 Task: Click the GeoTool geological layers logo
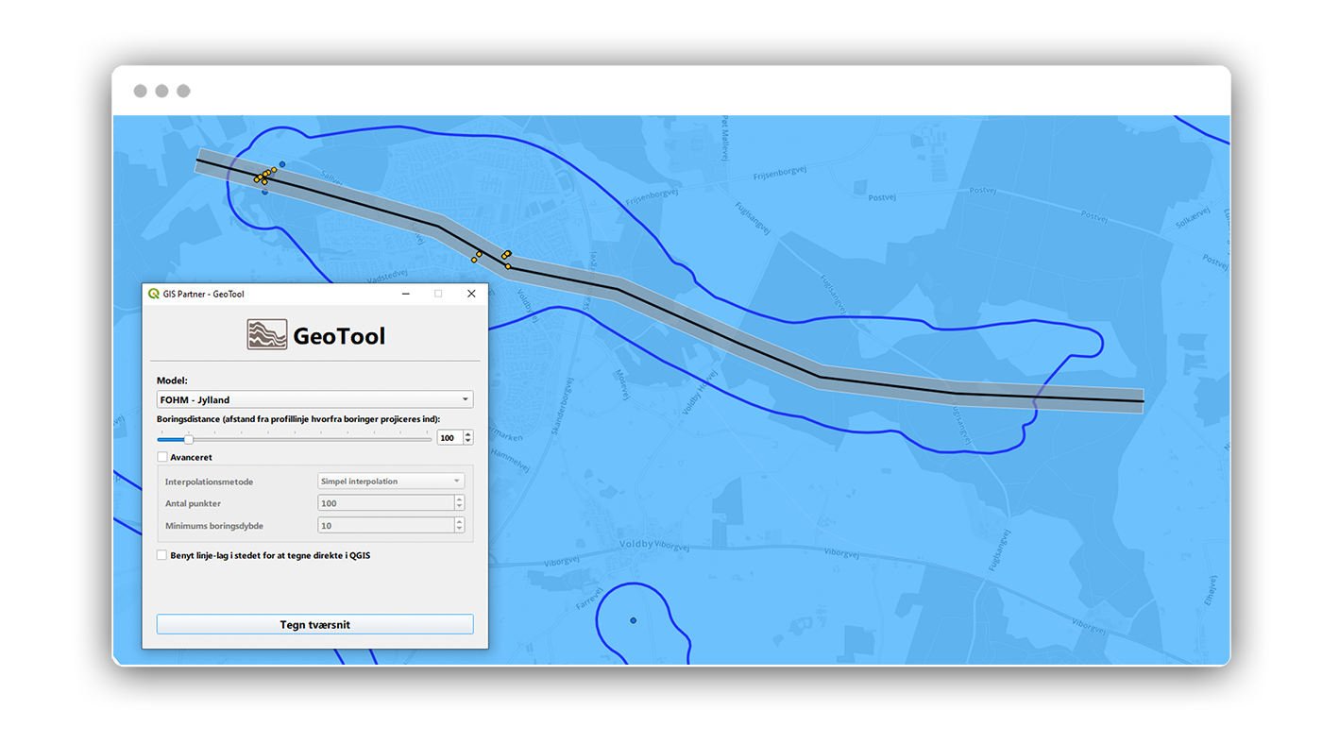point(266,334)
